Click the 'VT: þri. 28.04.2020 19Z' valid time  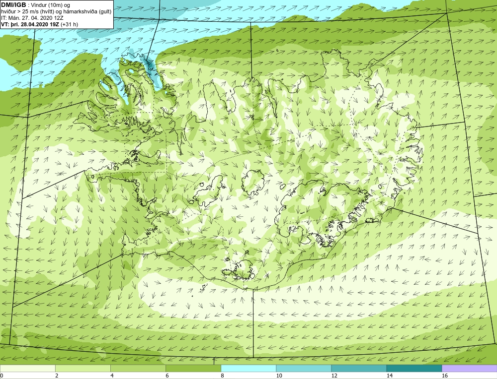point(30,24)
